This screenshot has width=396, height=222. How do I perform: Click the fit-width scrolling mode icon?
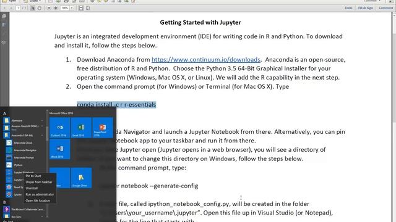click(81, 8)
